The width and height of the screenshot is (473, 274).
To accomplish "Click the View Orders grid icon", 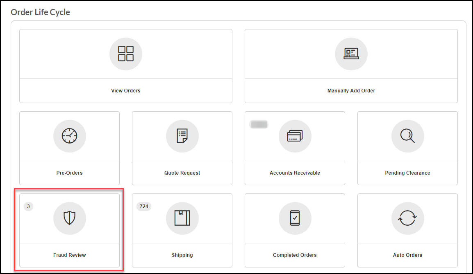I will pos(126,54).
